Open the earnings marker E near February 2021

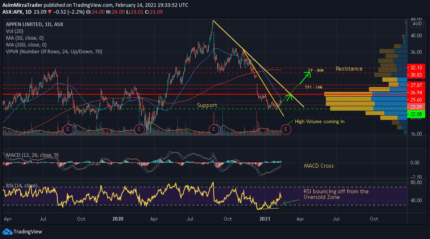pos(286,129)
